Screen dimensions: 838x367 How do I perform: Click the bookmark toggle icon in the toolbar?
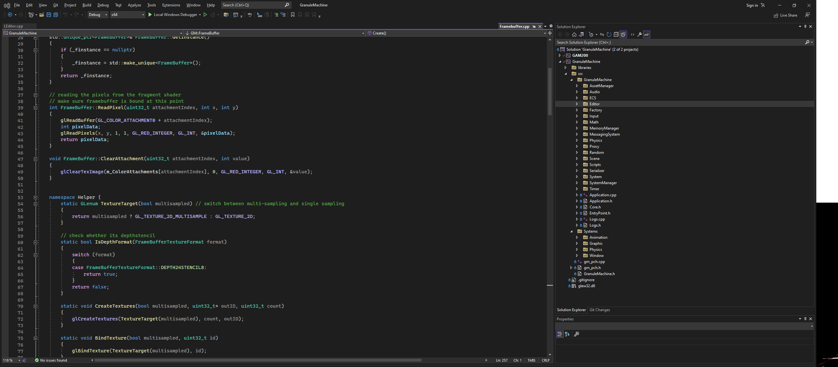click(x=293, y=15)
